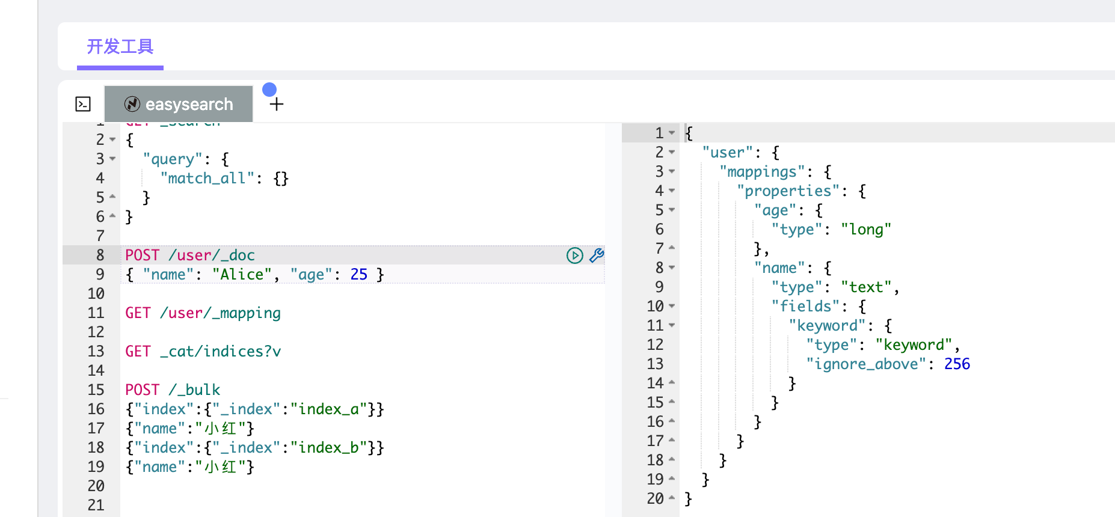The image size is (1115, 517).
Task: Click response gutter line number 13
Action: pos(655,364)
